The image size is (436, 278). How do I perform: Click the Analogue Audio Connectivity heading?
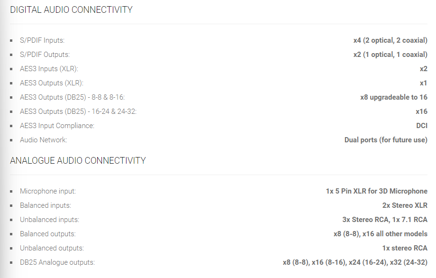click(x=78, y=160)
